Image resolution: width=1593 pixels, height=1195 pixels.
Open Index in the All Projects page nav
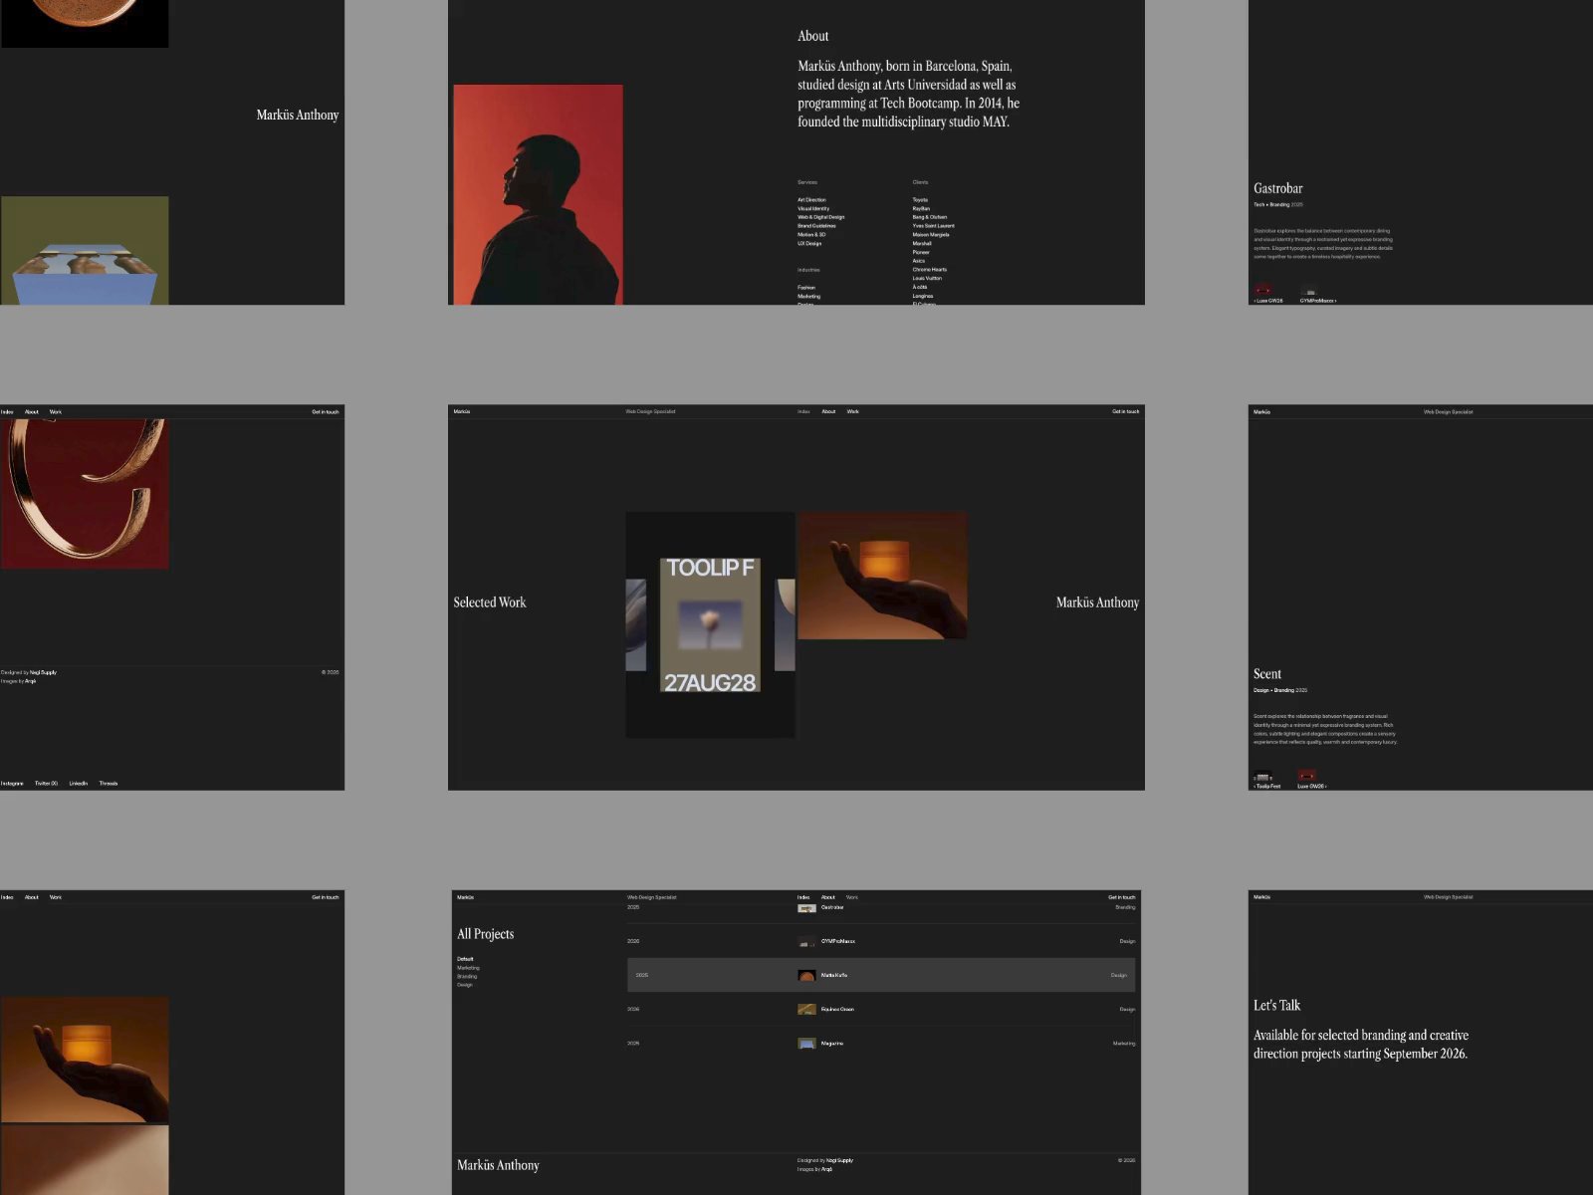pos(803,897)
